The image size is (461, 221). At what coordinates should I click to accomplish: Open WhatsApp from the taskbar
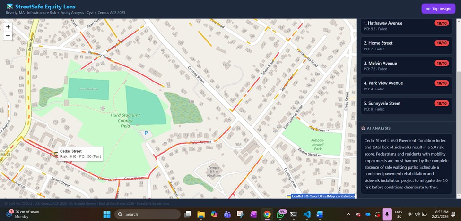tap(280, 214)
